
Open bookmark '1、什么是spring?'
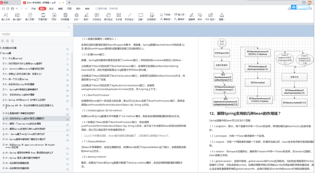14,58
